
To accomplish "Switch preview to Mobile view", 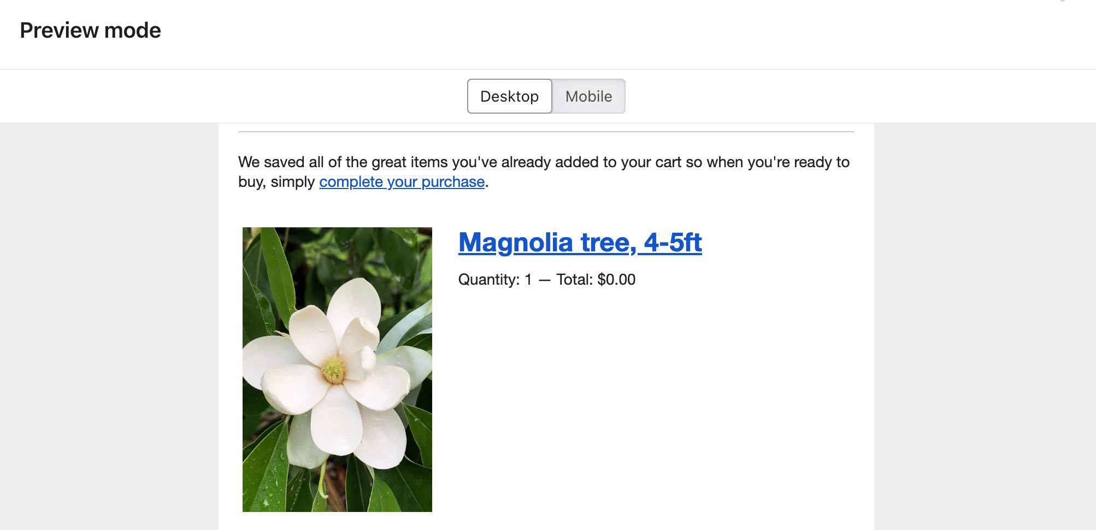I will 588,96.
